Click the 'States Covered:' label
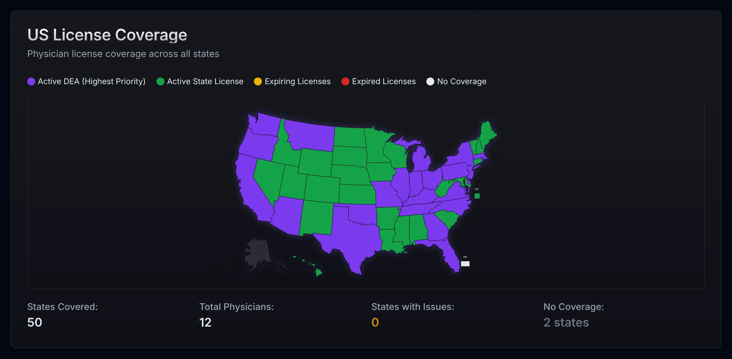 pyautogui.click(x=62, y=307)
